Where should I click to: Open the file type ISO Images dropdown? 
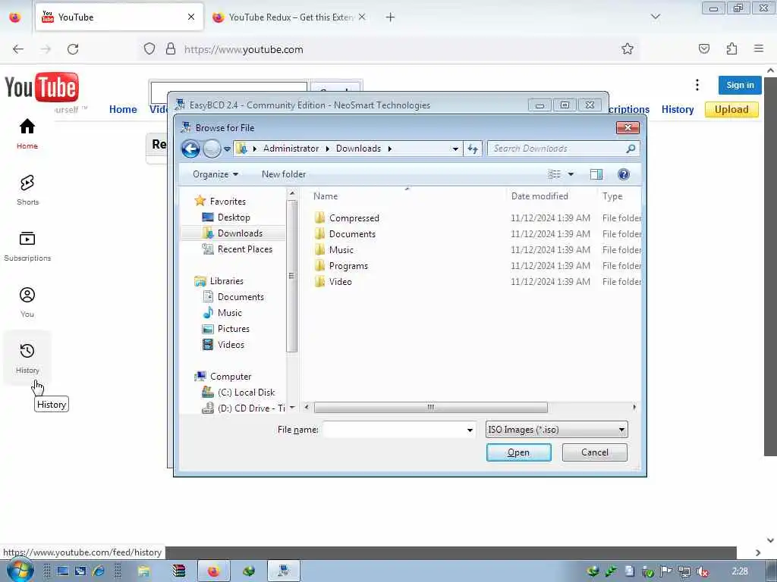tap(556, 430)
